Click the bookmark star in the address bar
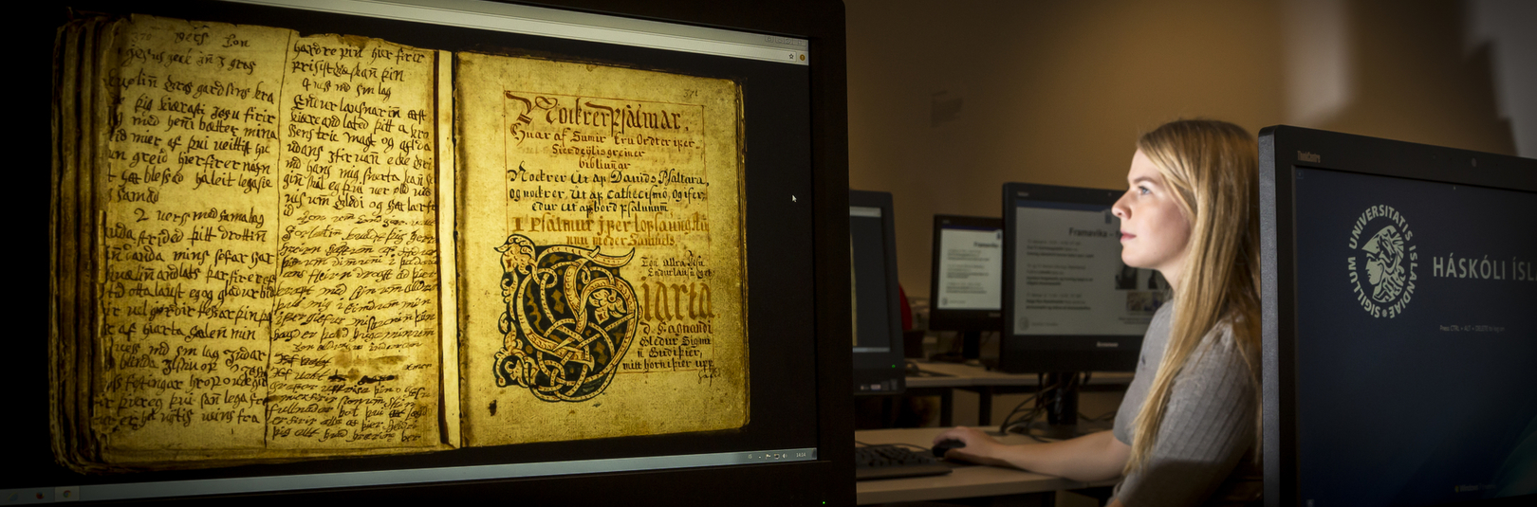The image size is (1537, 507). click(790, 56)
